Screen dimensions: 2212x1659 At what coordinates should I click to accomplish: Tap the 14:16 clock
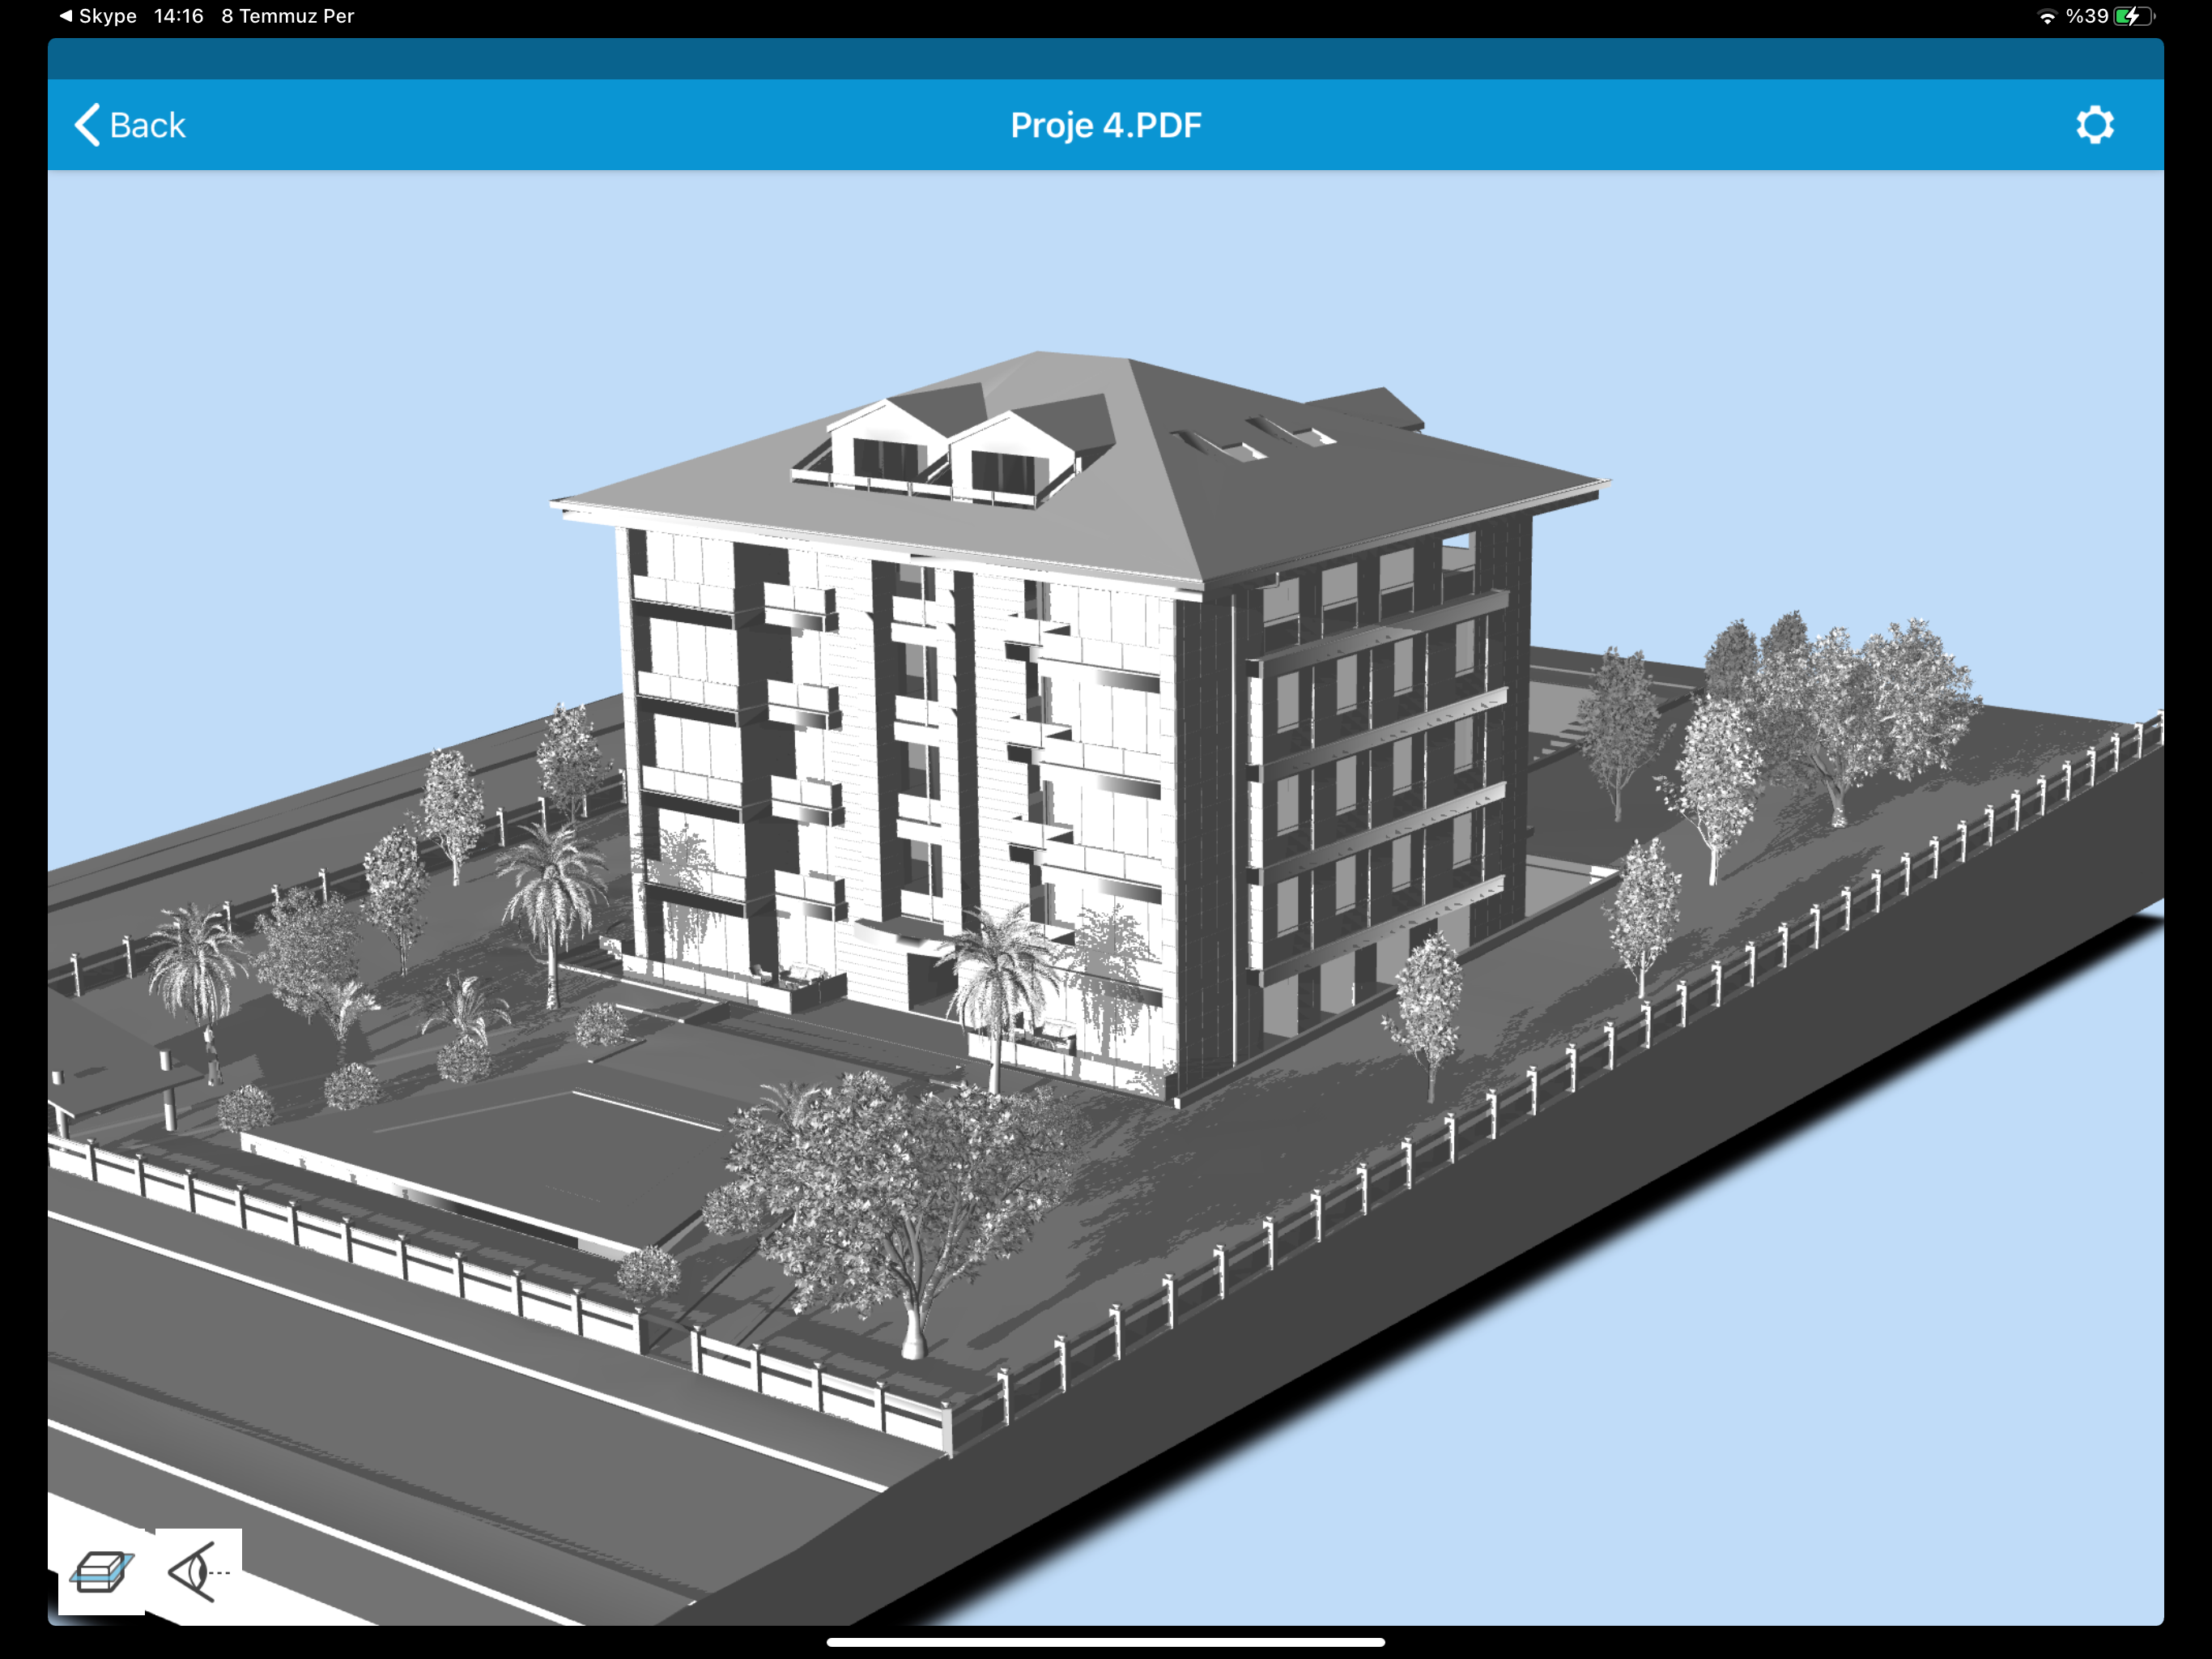[x=178, y=16]
